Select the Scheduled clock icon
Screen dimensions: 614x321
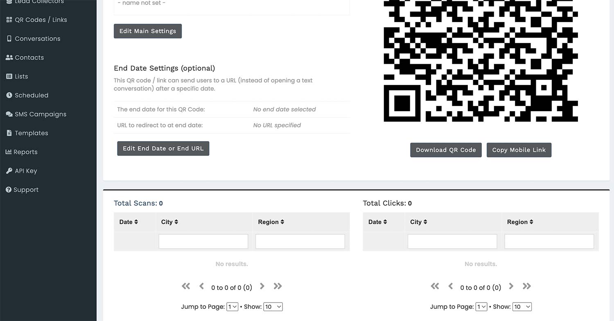pyautogui.click(x=9, y=95)
